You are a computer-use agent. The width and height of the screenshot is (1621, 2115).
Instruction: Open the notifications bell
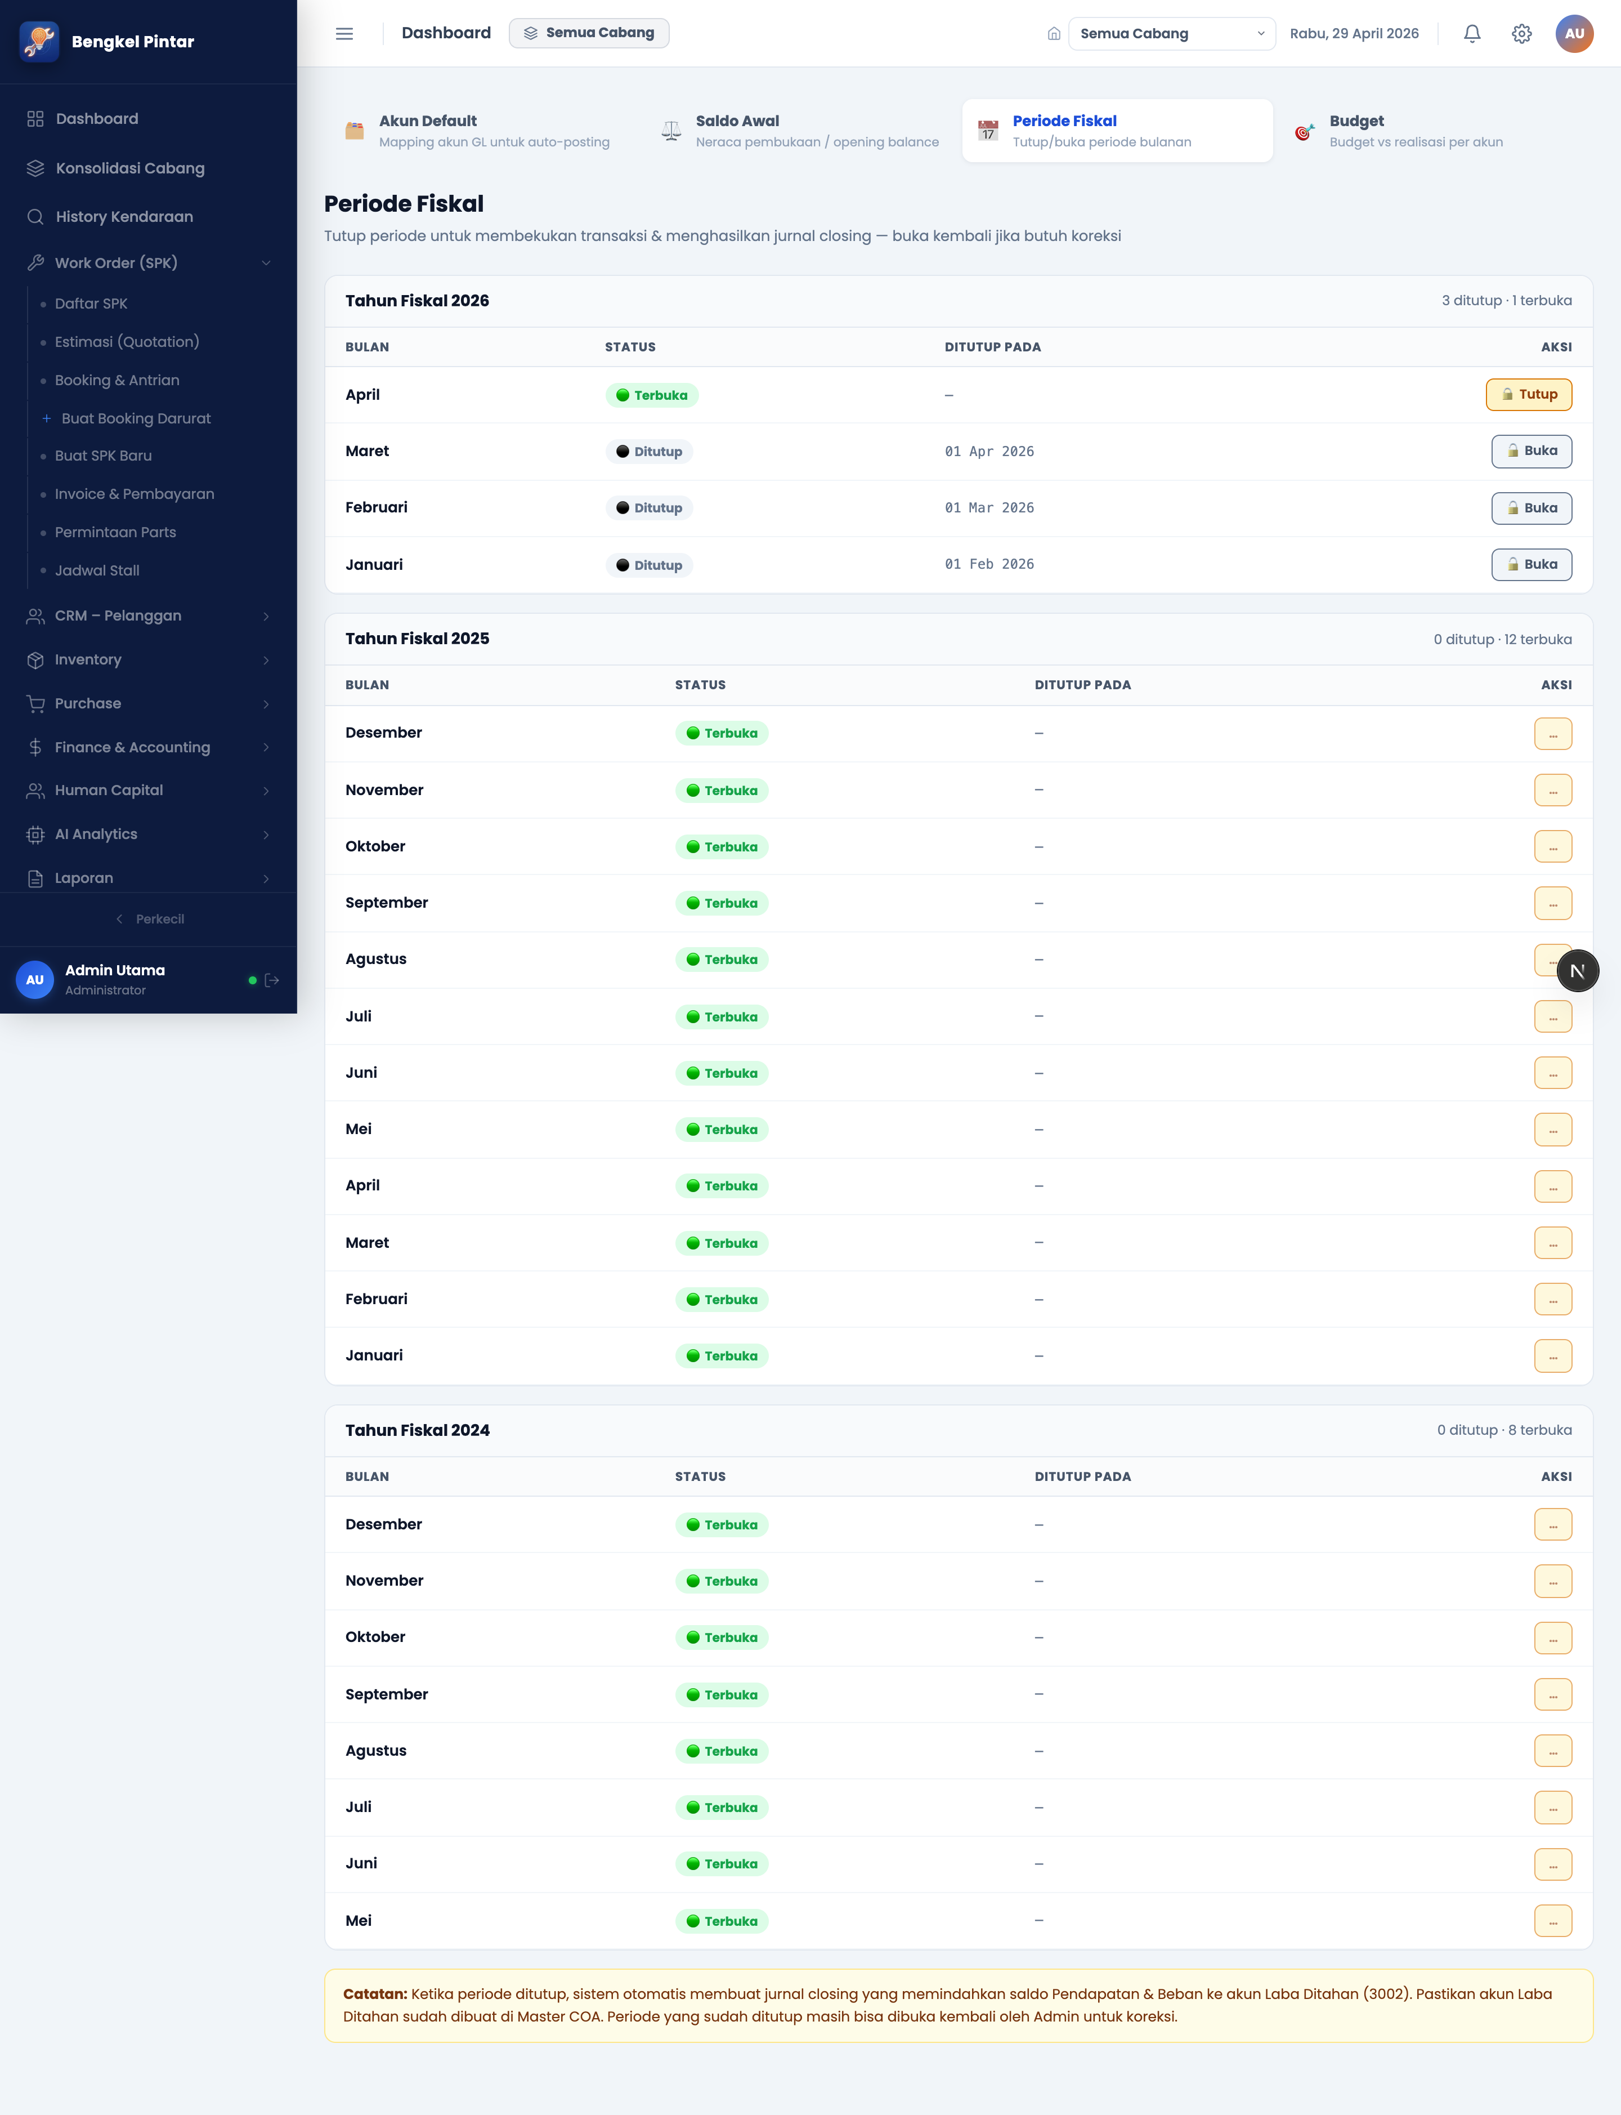tap(1471, 34)
